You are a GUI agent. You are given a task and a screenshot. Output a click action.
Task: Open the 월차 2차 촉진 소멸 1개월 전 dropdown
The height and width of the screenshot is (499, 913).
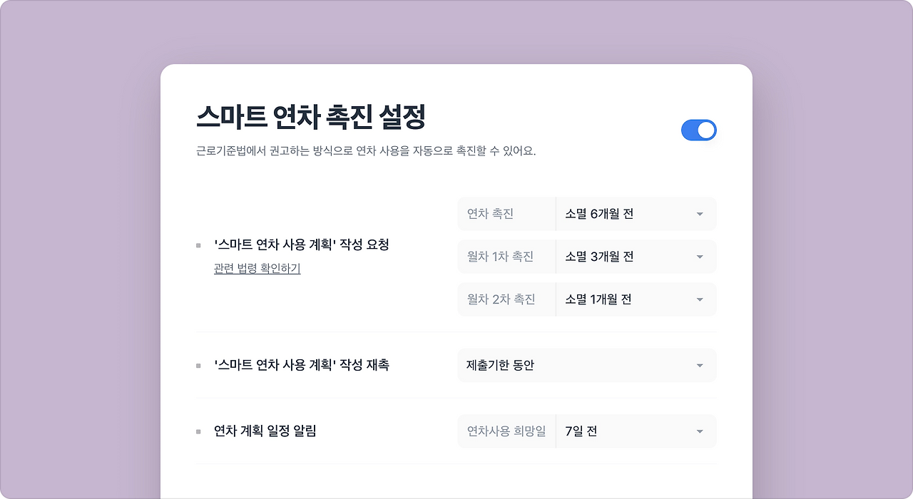[x=636, y=299]
